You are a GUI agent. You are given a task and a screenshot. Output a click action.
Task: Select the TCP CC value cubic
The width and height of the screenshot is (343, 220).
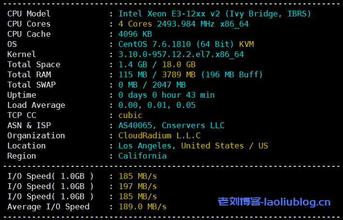pos(130,116)
